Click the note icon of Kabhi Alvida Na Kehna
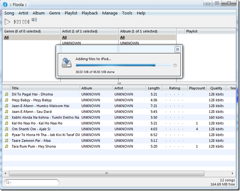The height and width of the screenshot is (191, 240). pos(6,117)
